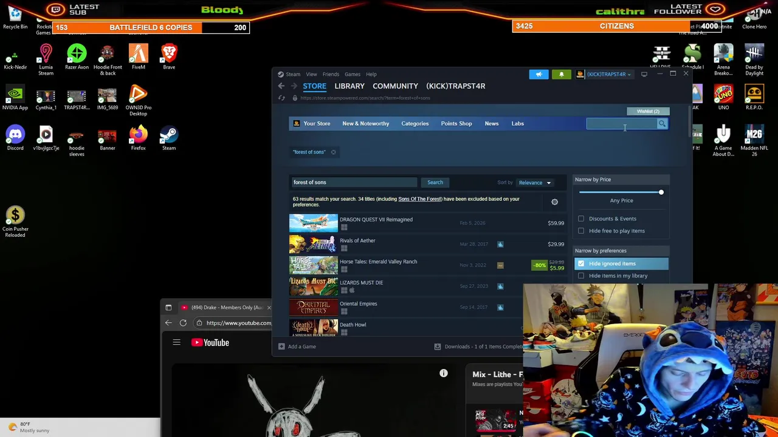The width and height of the screenshot is (778, 437).
Task: Enable Discounts & Events filter
Action: (x=581, y=218)
